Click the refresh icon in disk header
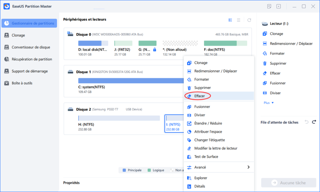Viewport: 320px width, 192px height. tap(249, 20)
